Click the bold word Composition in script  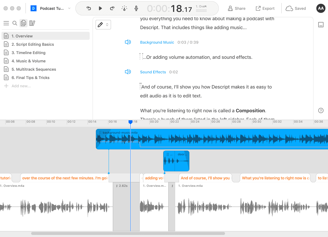251,110
